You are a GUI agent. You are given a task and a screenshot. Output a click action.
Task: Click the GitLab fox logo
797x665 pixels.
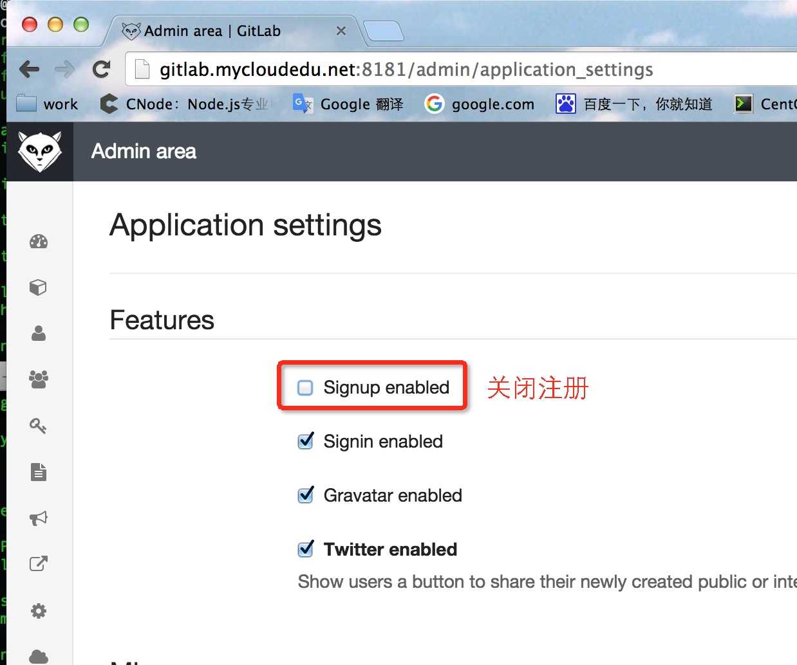[x=40, y=151]
